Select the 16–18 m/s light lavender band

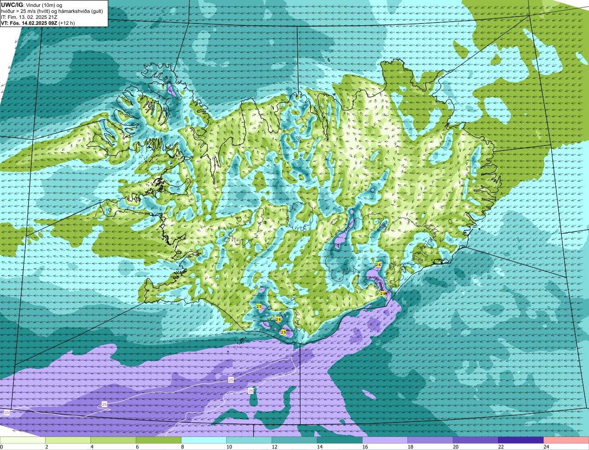pyautogui.click(x=385, y=440)
